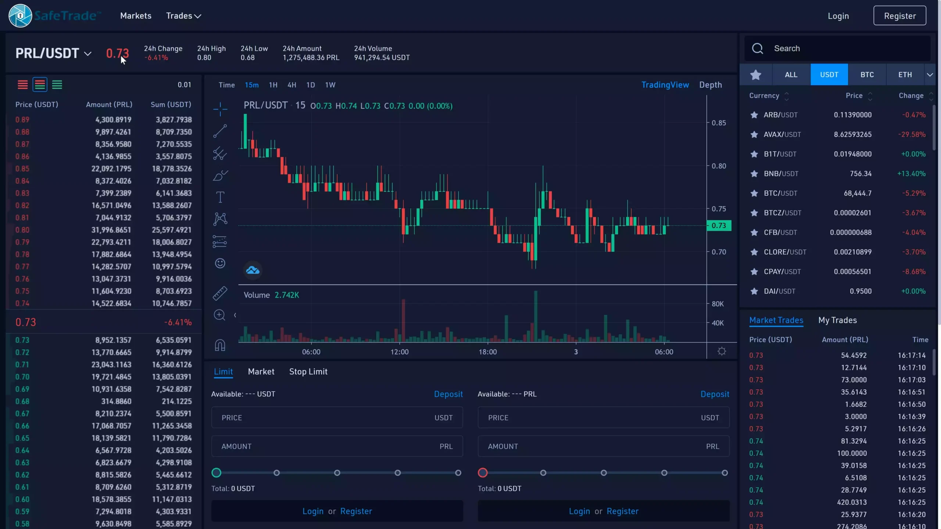The height and width of the screenshot is (529, 941).
Task: Favorite the ARB/USDT pair star
Action: click(x=754, y=115)
